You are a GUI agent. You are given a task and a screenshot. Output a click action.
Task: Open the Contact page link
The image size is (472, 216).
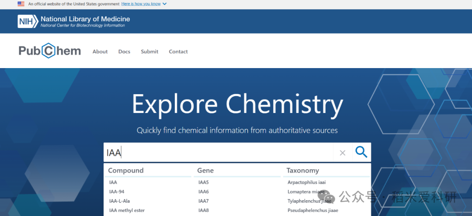pyautogui.click(x=178, y=51)
